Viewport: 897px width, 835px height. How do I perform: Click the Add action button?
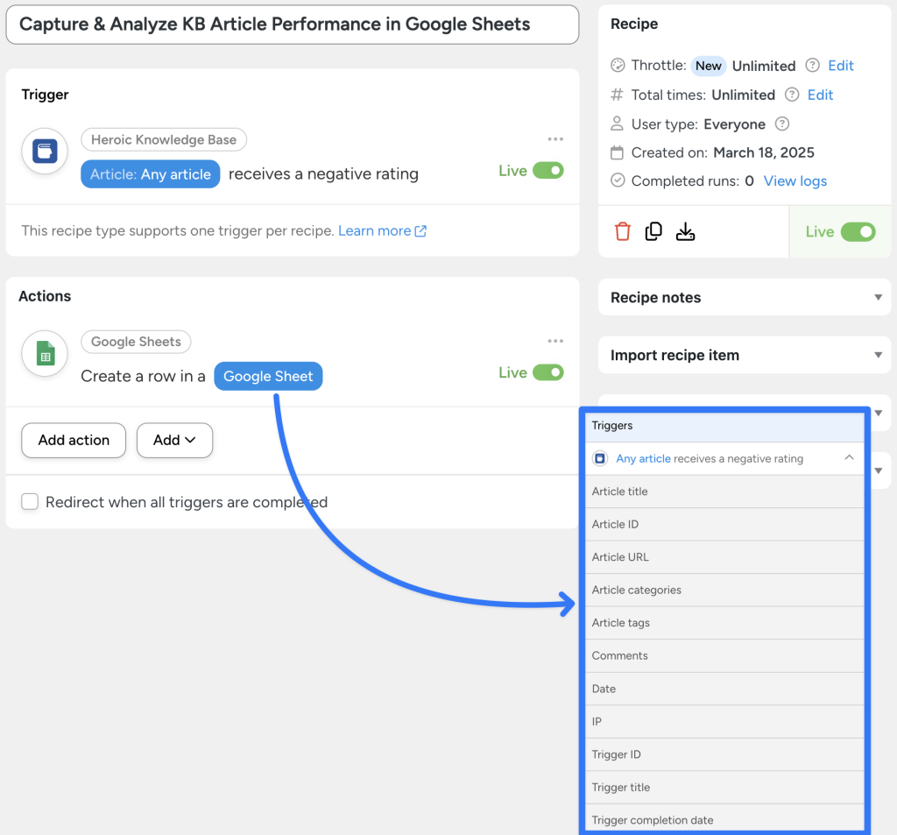point(74,440)
